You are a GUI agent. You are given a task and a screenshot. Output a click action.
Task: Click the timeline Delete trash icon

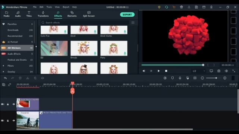point(20,78)
